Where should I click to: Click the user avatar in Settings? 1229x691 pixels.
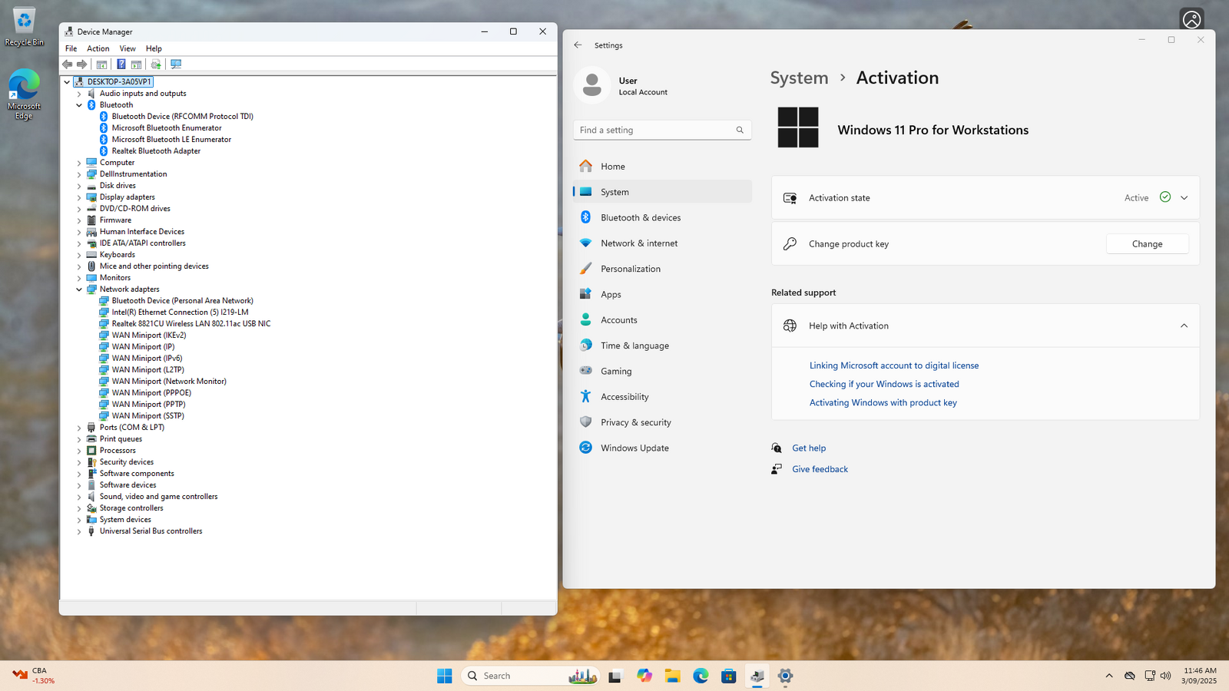click(592, 84)
